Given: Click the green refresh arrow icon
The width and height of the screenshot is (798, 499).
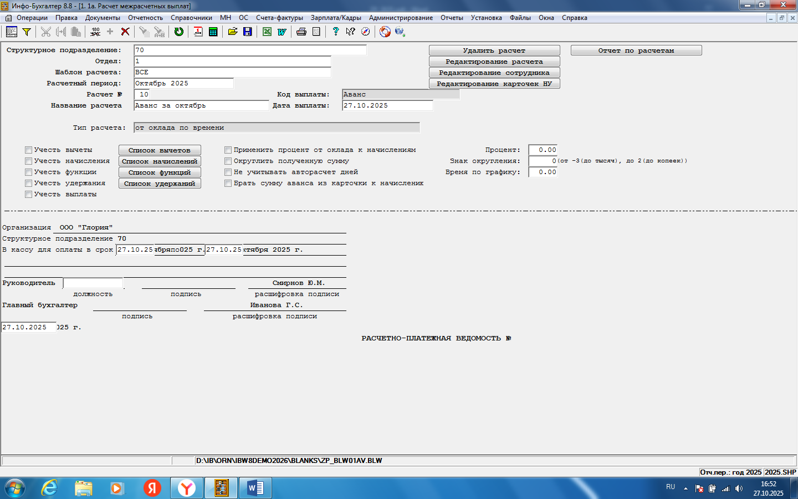Looking at the screenshot, I should pos(178,32).
